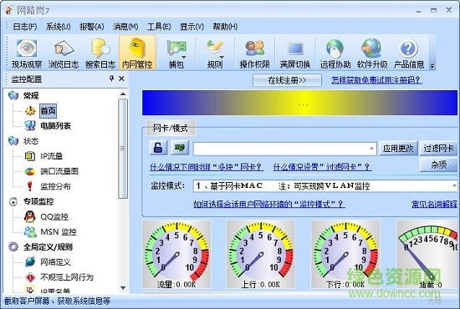
Task: Open IP流量 tree item
Action: coord(52,156)
